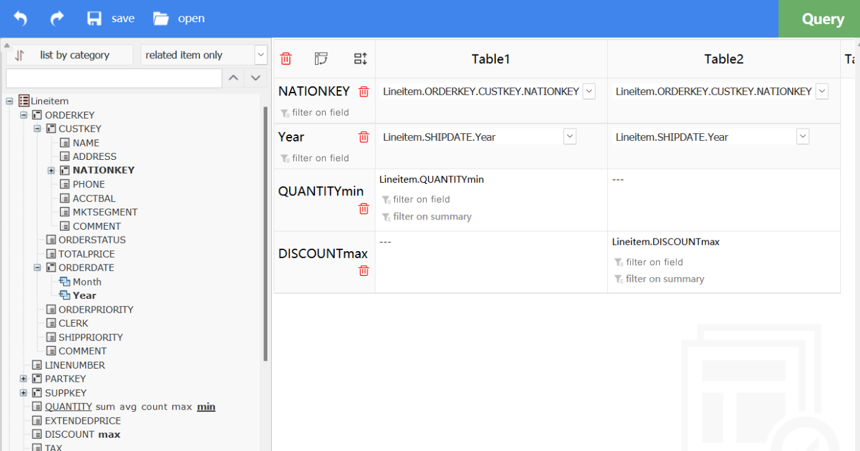Click the red trash icon in grid header
860x451 pixels.
click(x=286, y=59)
